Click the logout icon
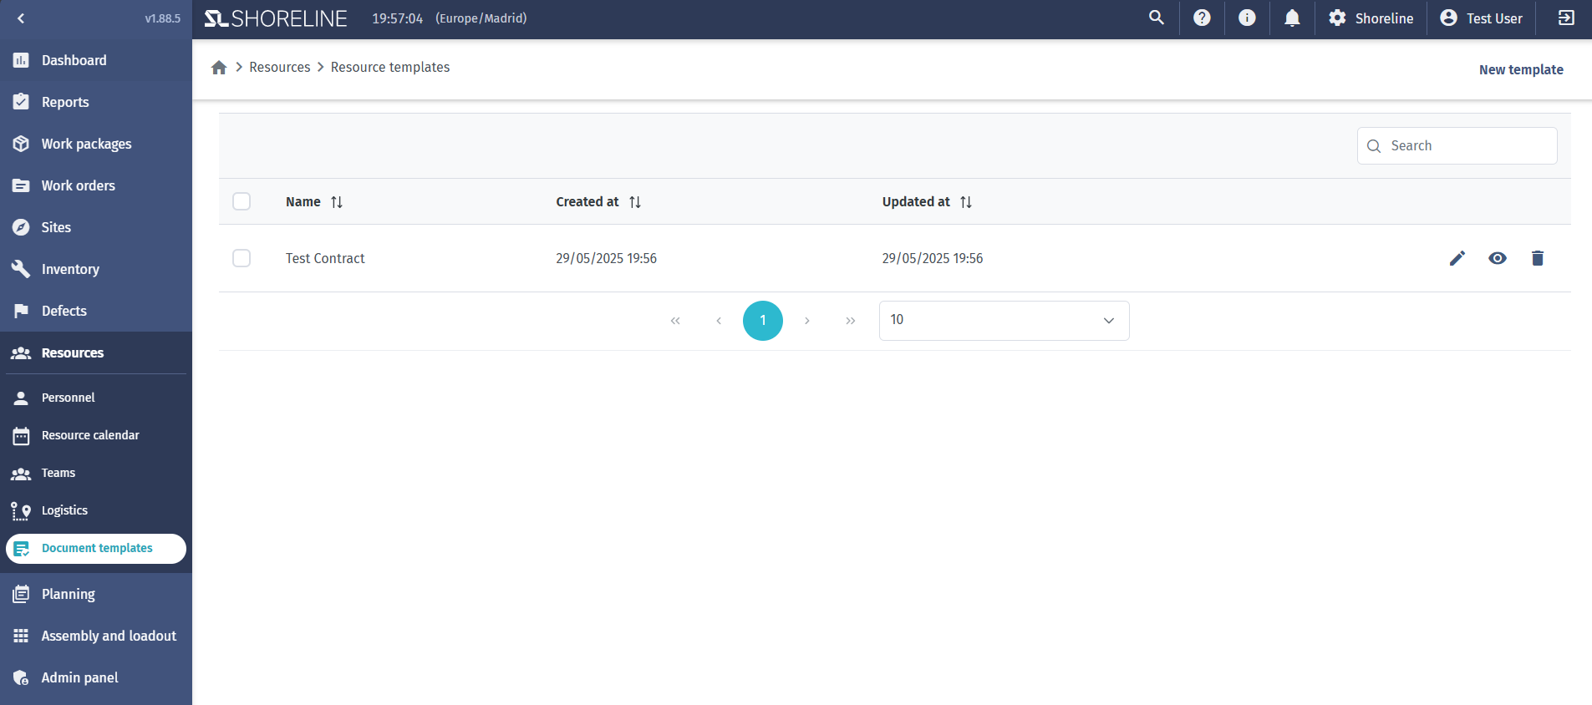 point(1566,18)
